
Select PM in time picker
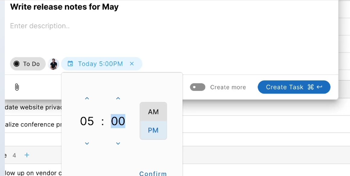click(153, 130)
